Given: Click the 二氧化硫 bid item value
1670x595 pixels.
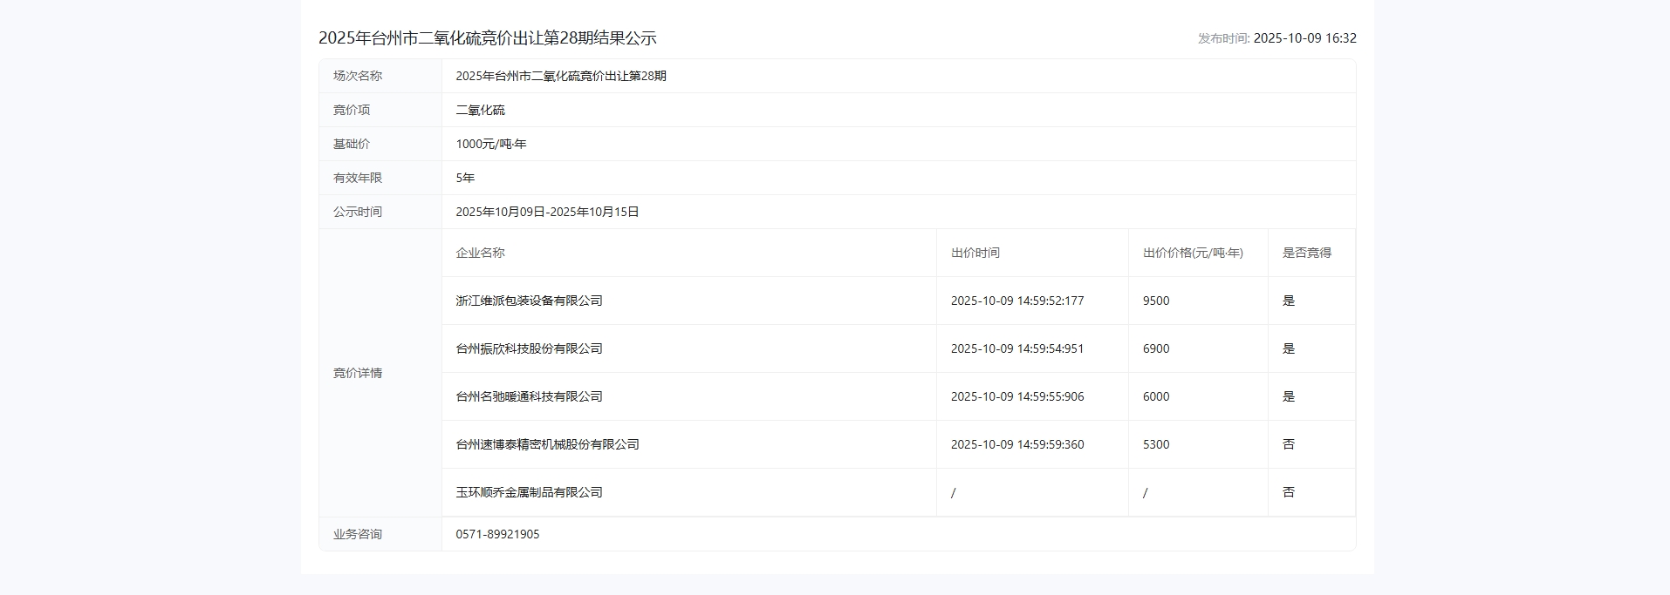Looking at the screenshot, I should pyautogui.click(x=480, y=110).
